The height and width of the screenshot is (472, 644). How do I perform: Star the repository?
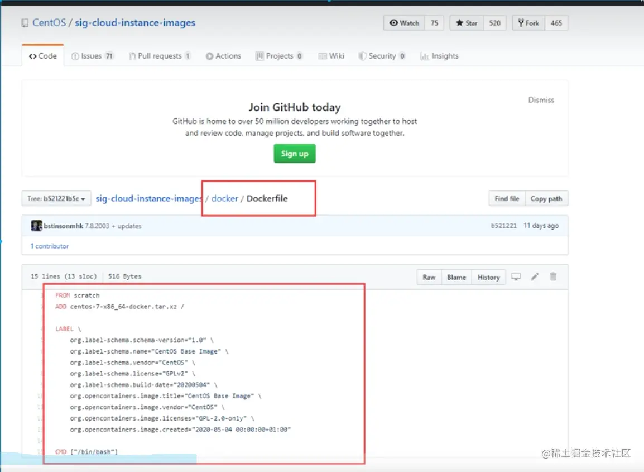click(x=467, y=23)
